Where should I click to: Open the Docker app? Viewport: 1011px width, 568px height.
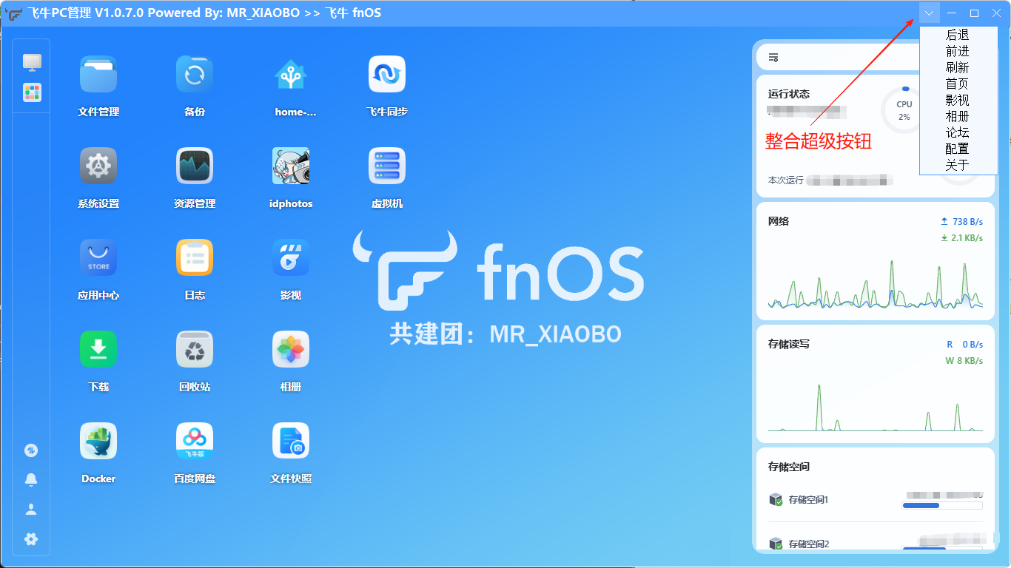point(98,441)
